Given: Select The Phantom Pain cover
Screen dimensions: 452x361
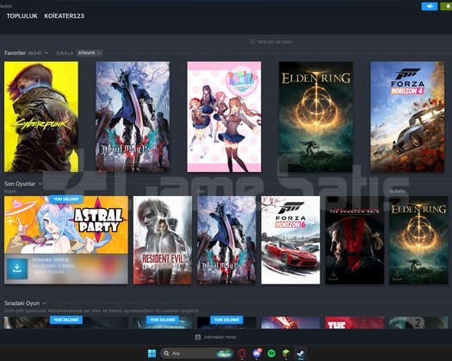Looking at the screenshot, I should click(355, 240).
